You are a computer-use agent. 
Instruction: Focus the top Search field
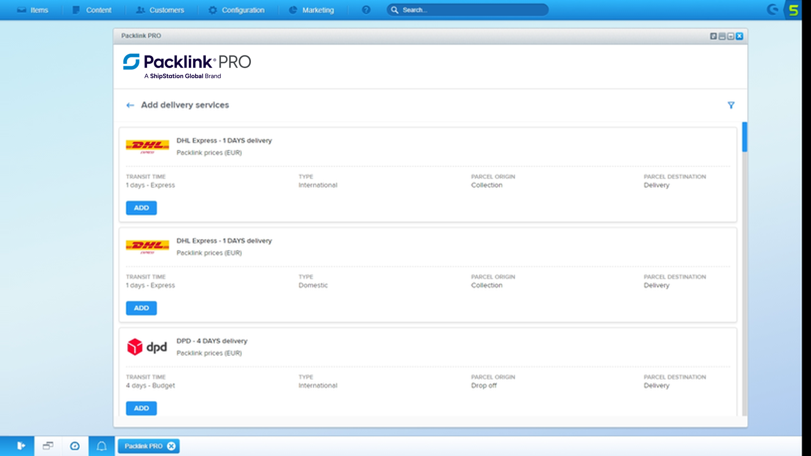[468, 10]
